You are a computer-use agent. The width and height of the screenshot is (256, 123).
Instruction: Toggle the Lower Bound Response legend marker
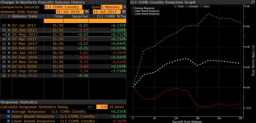pyautogui.click(x=133, y=14)
